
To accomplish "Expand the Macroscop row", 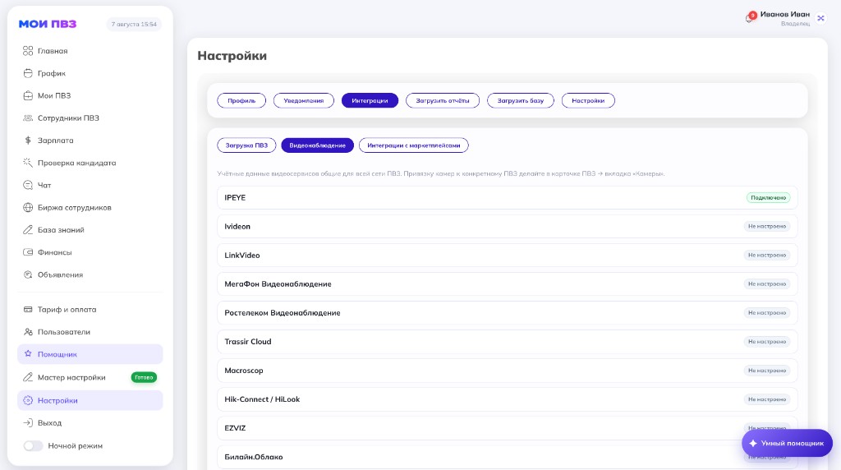I will [507, 371].
